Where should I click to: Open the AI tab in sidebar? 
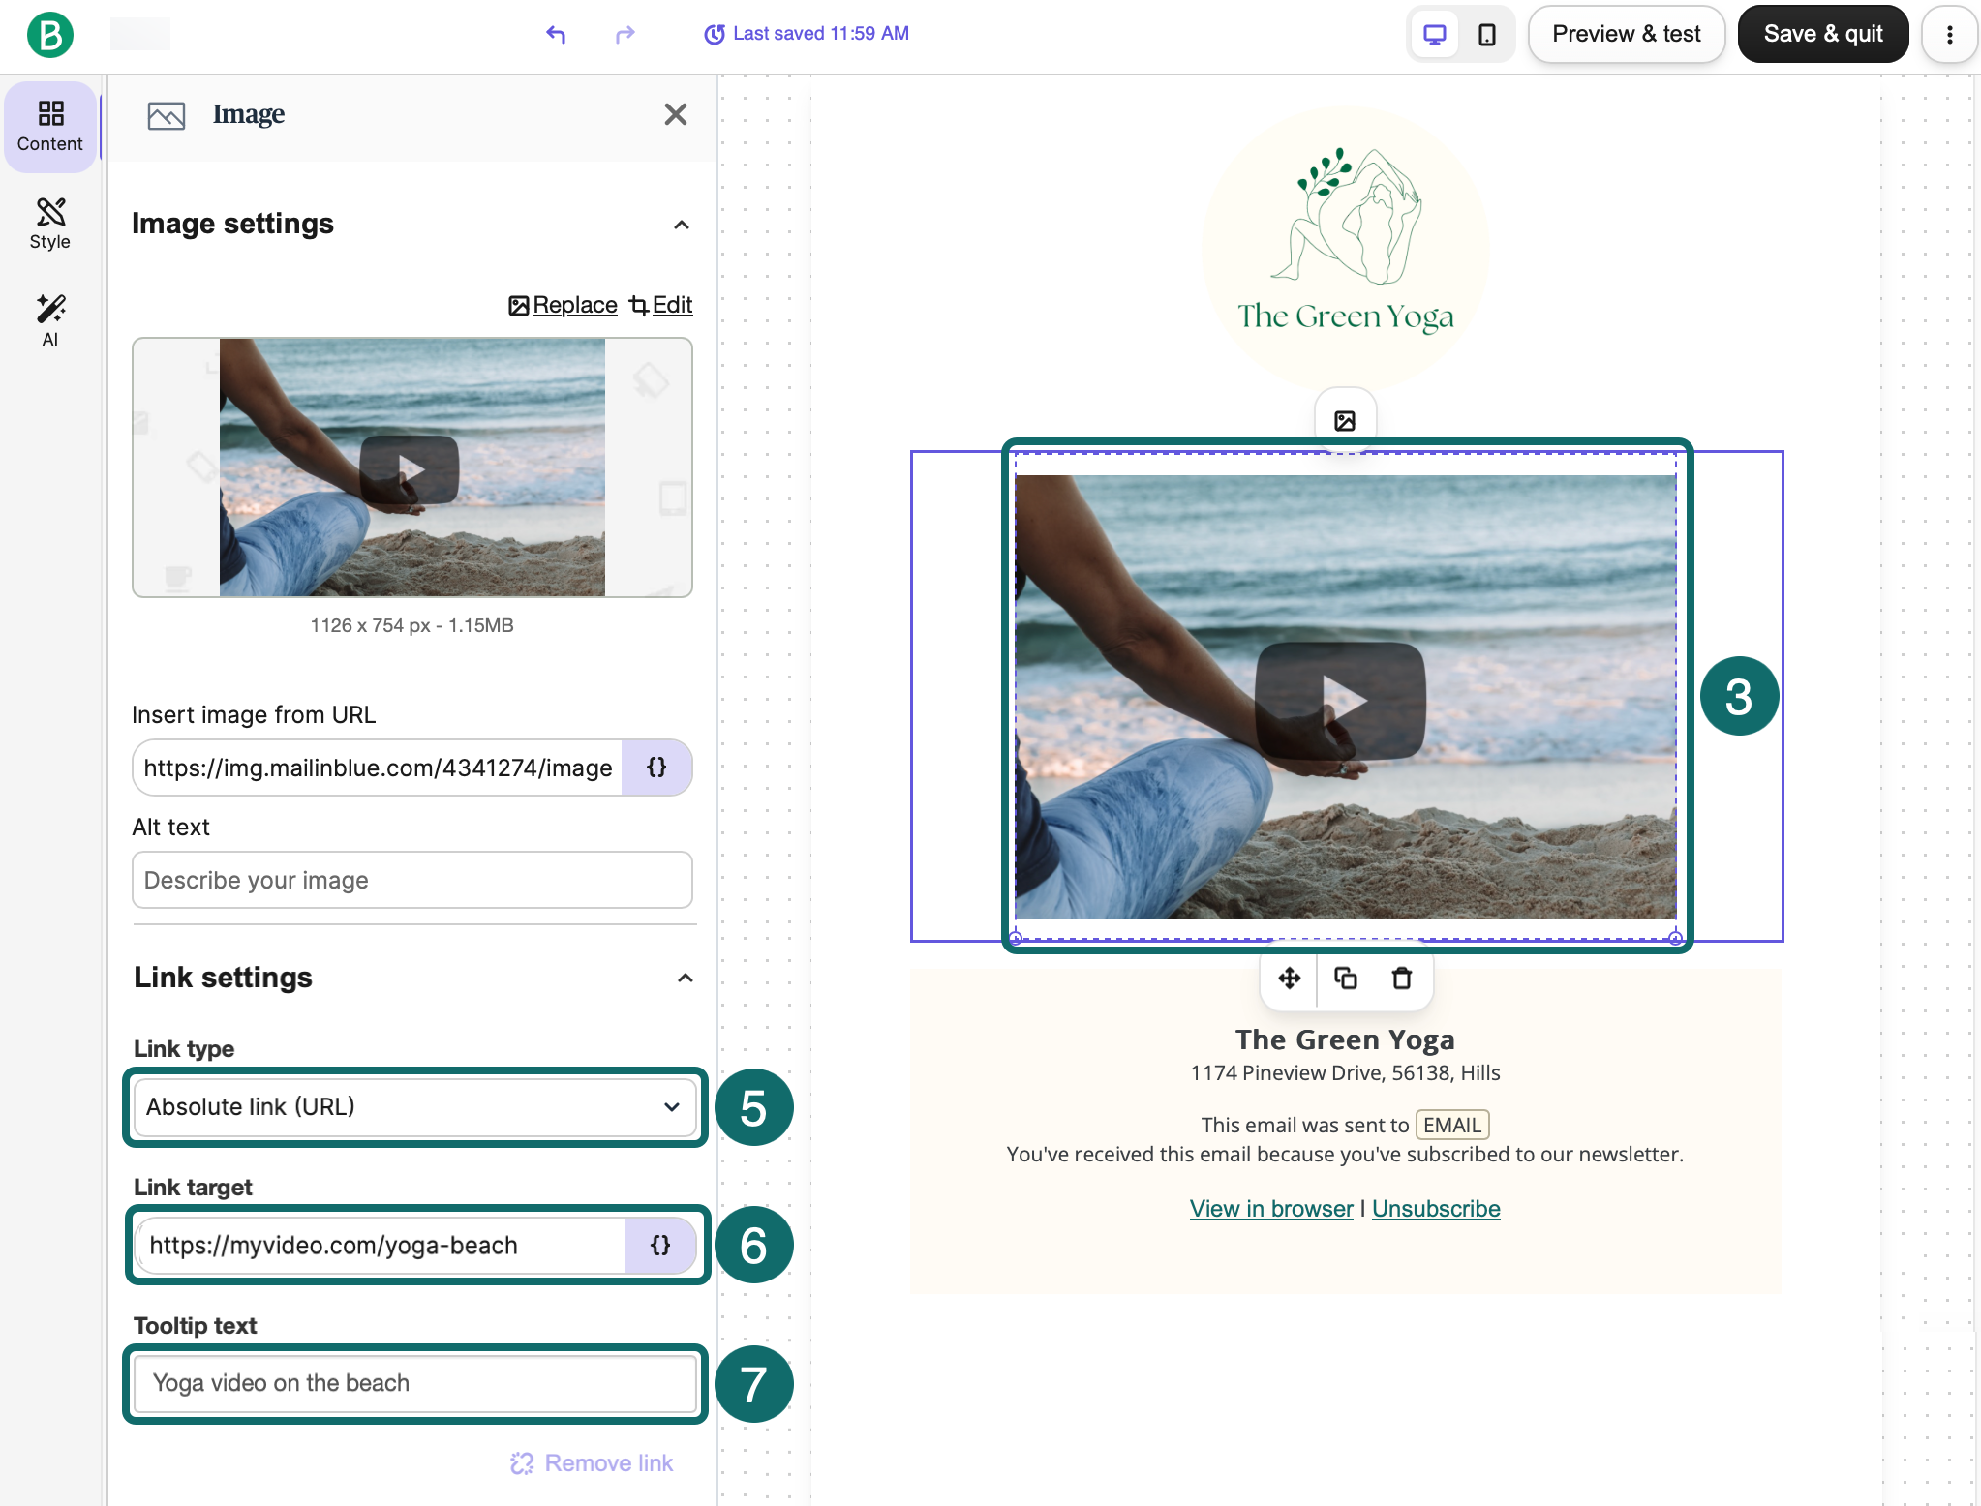[x=50, y=320]
